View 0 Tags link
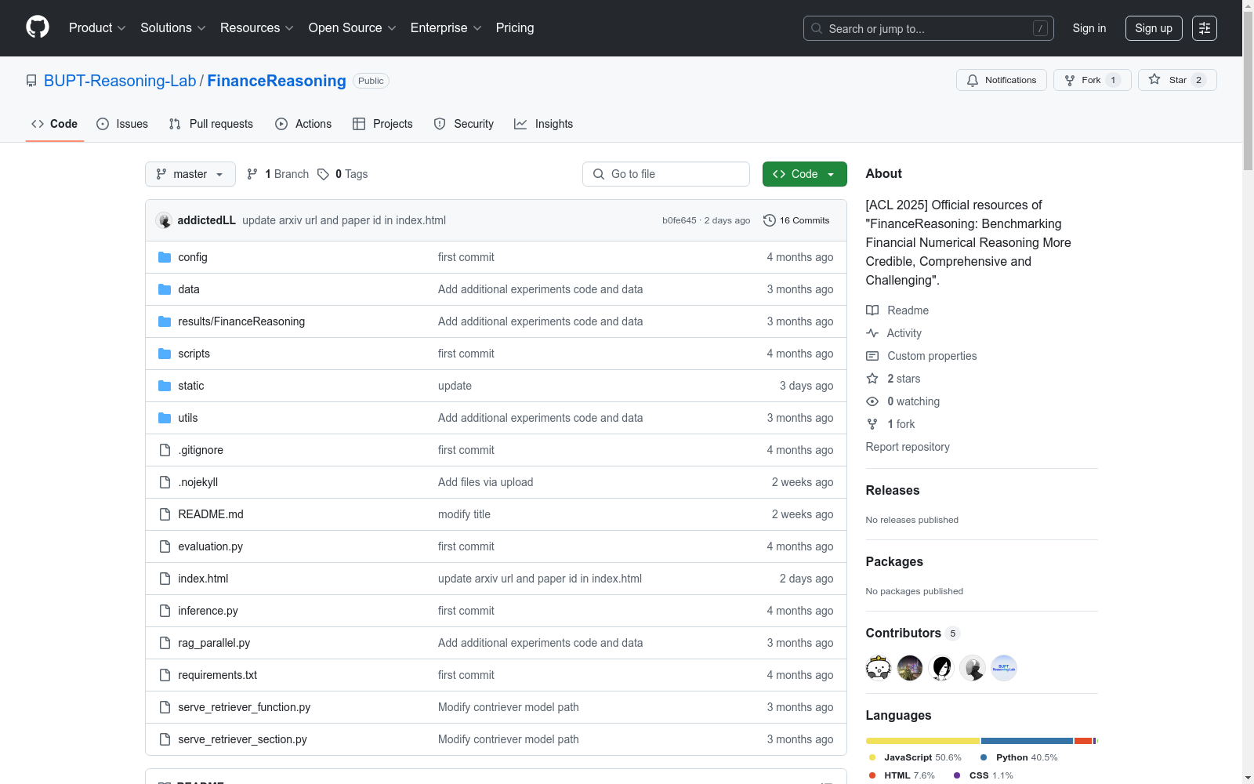This screenshot has width=1254, height=784. pyautogui.click(x=342, y=174)
